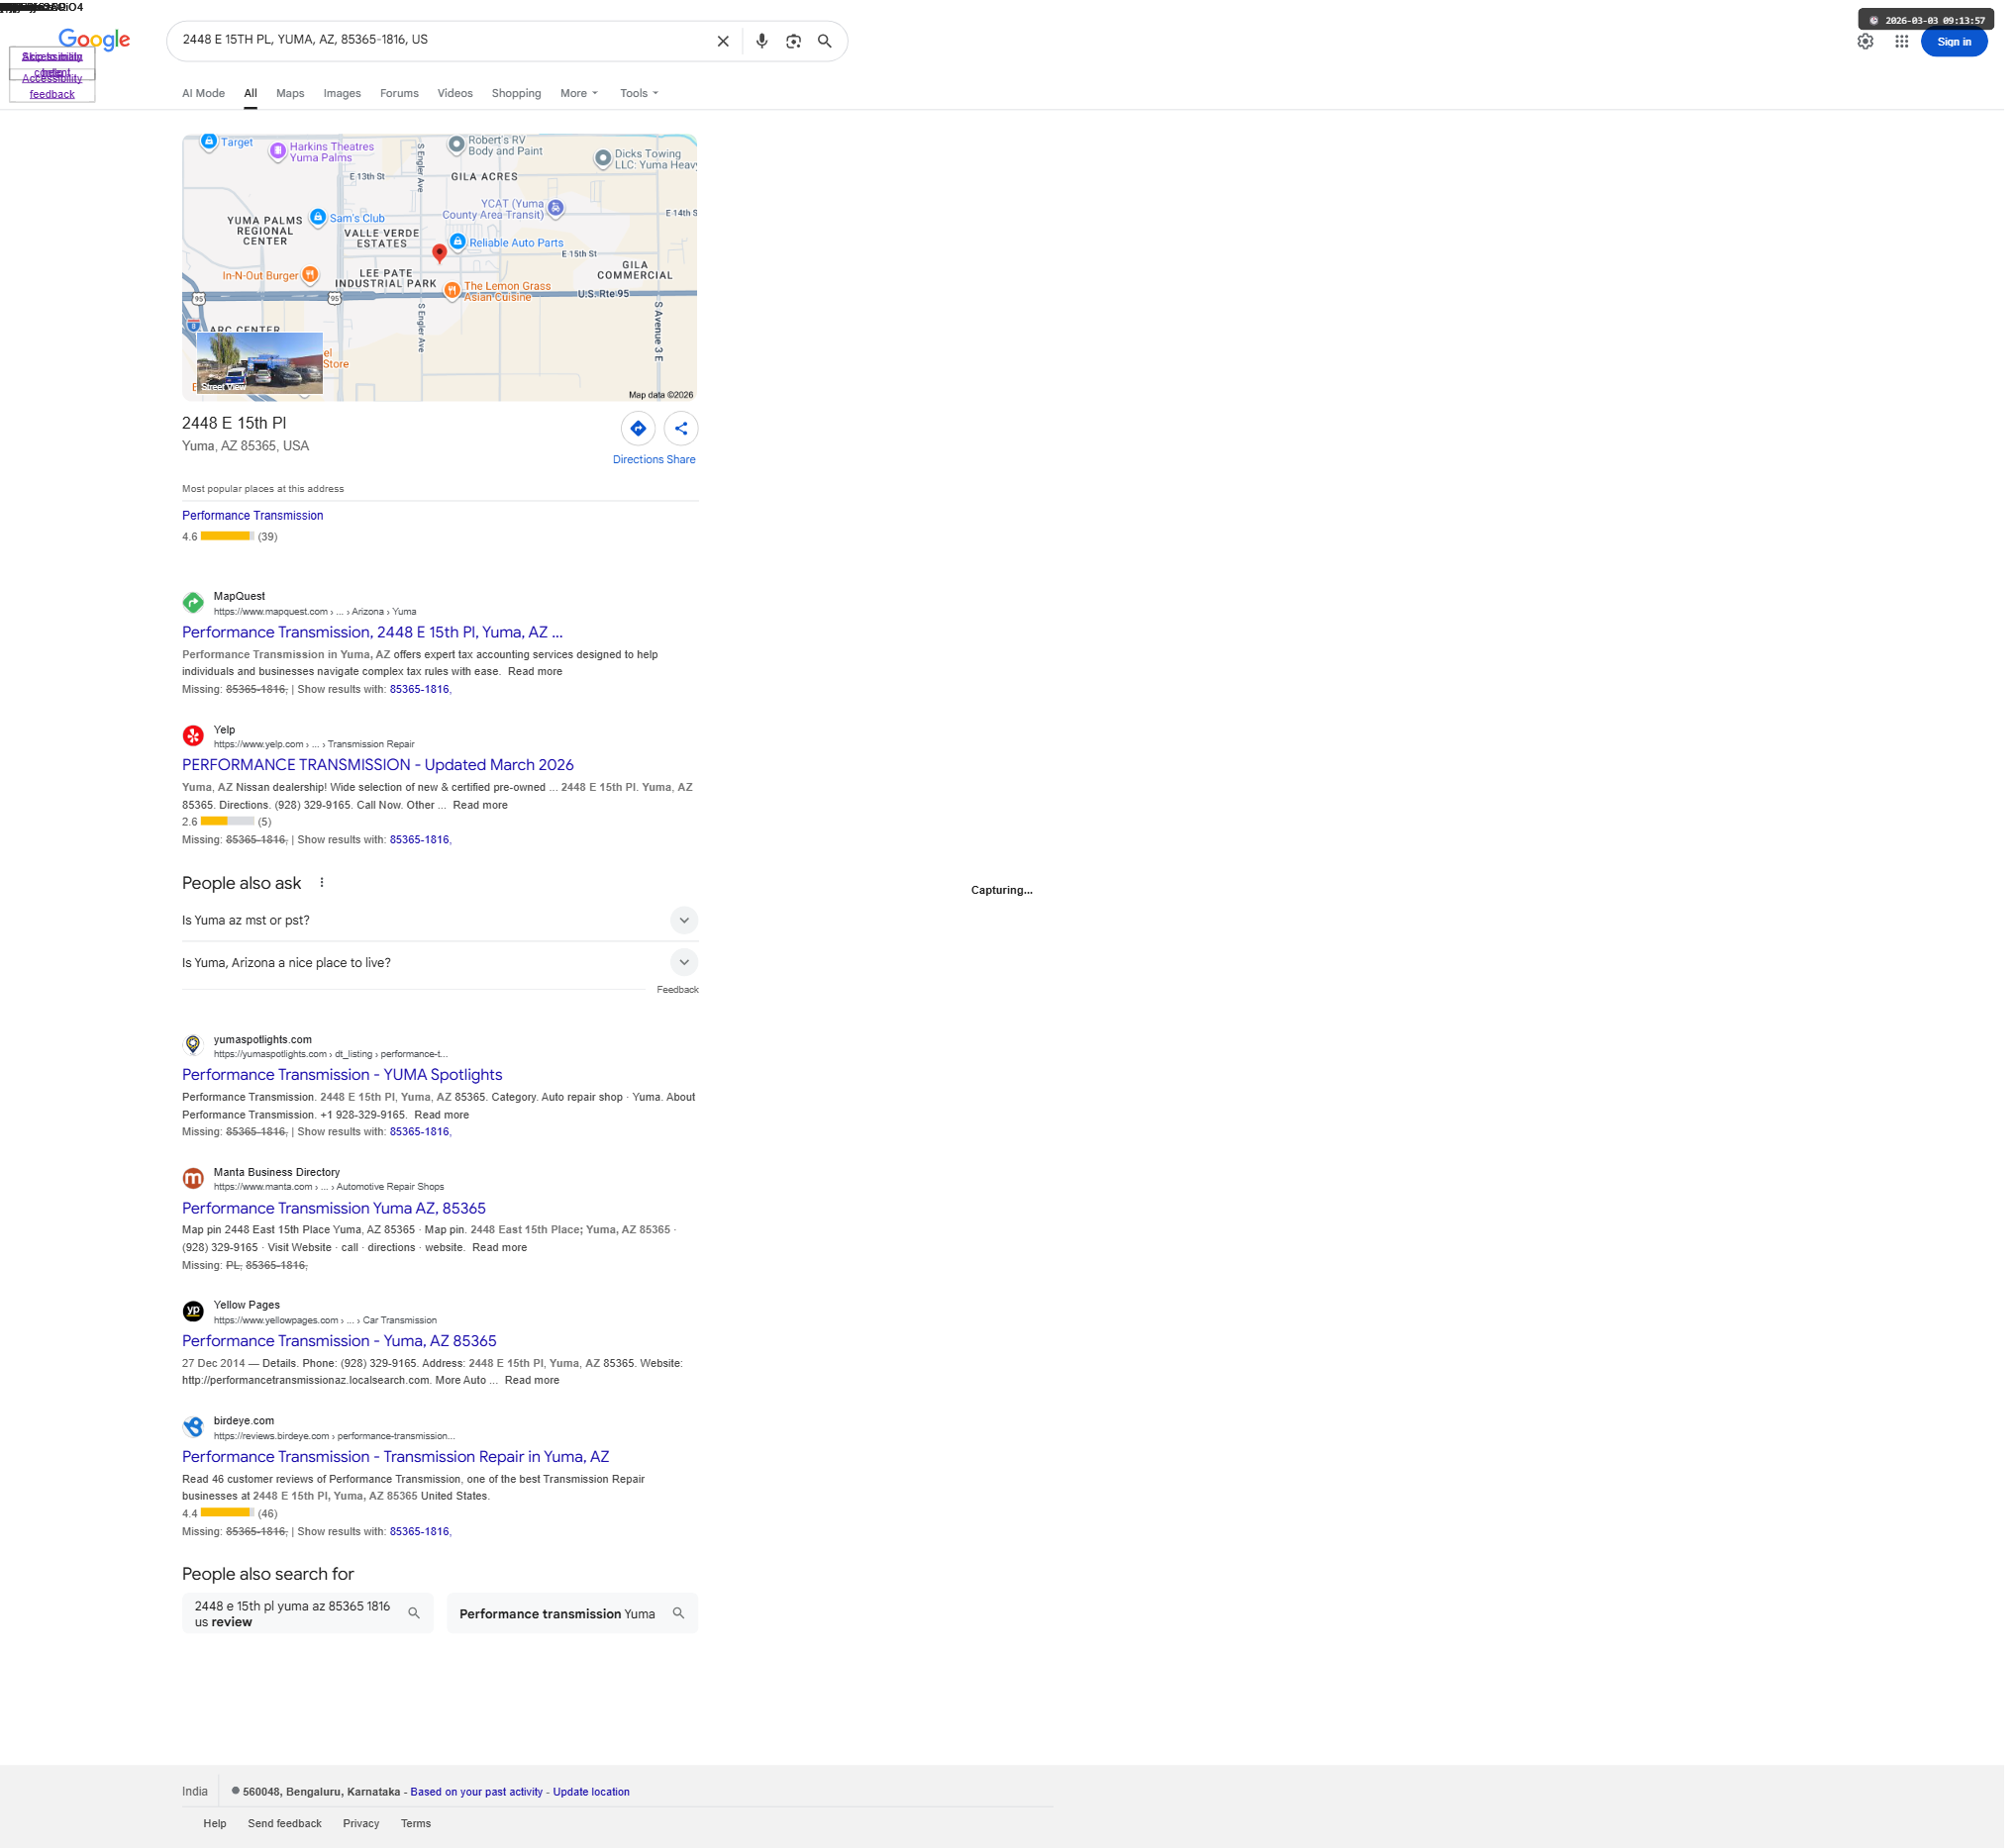Click "Read more" in the Manta snippet
Image resolution: width=2016 pixels, height=1848 pixels.
pyautogui.click(x=502, y=1254)
